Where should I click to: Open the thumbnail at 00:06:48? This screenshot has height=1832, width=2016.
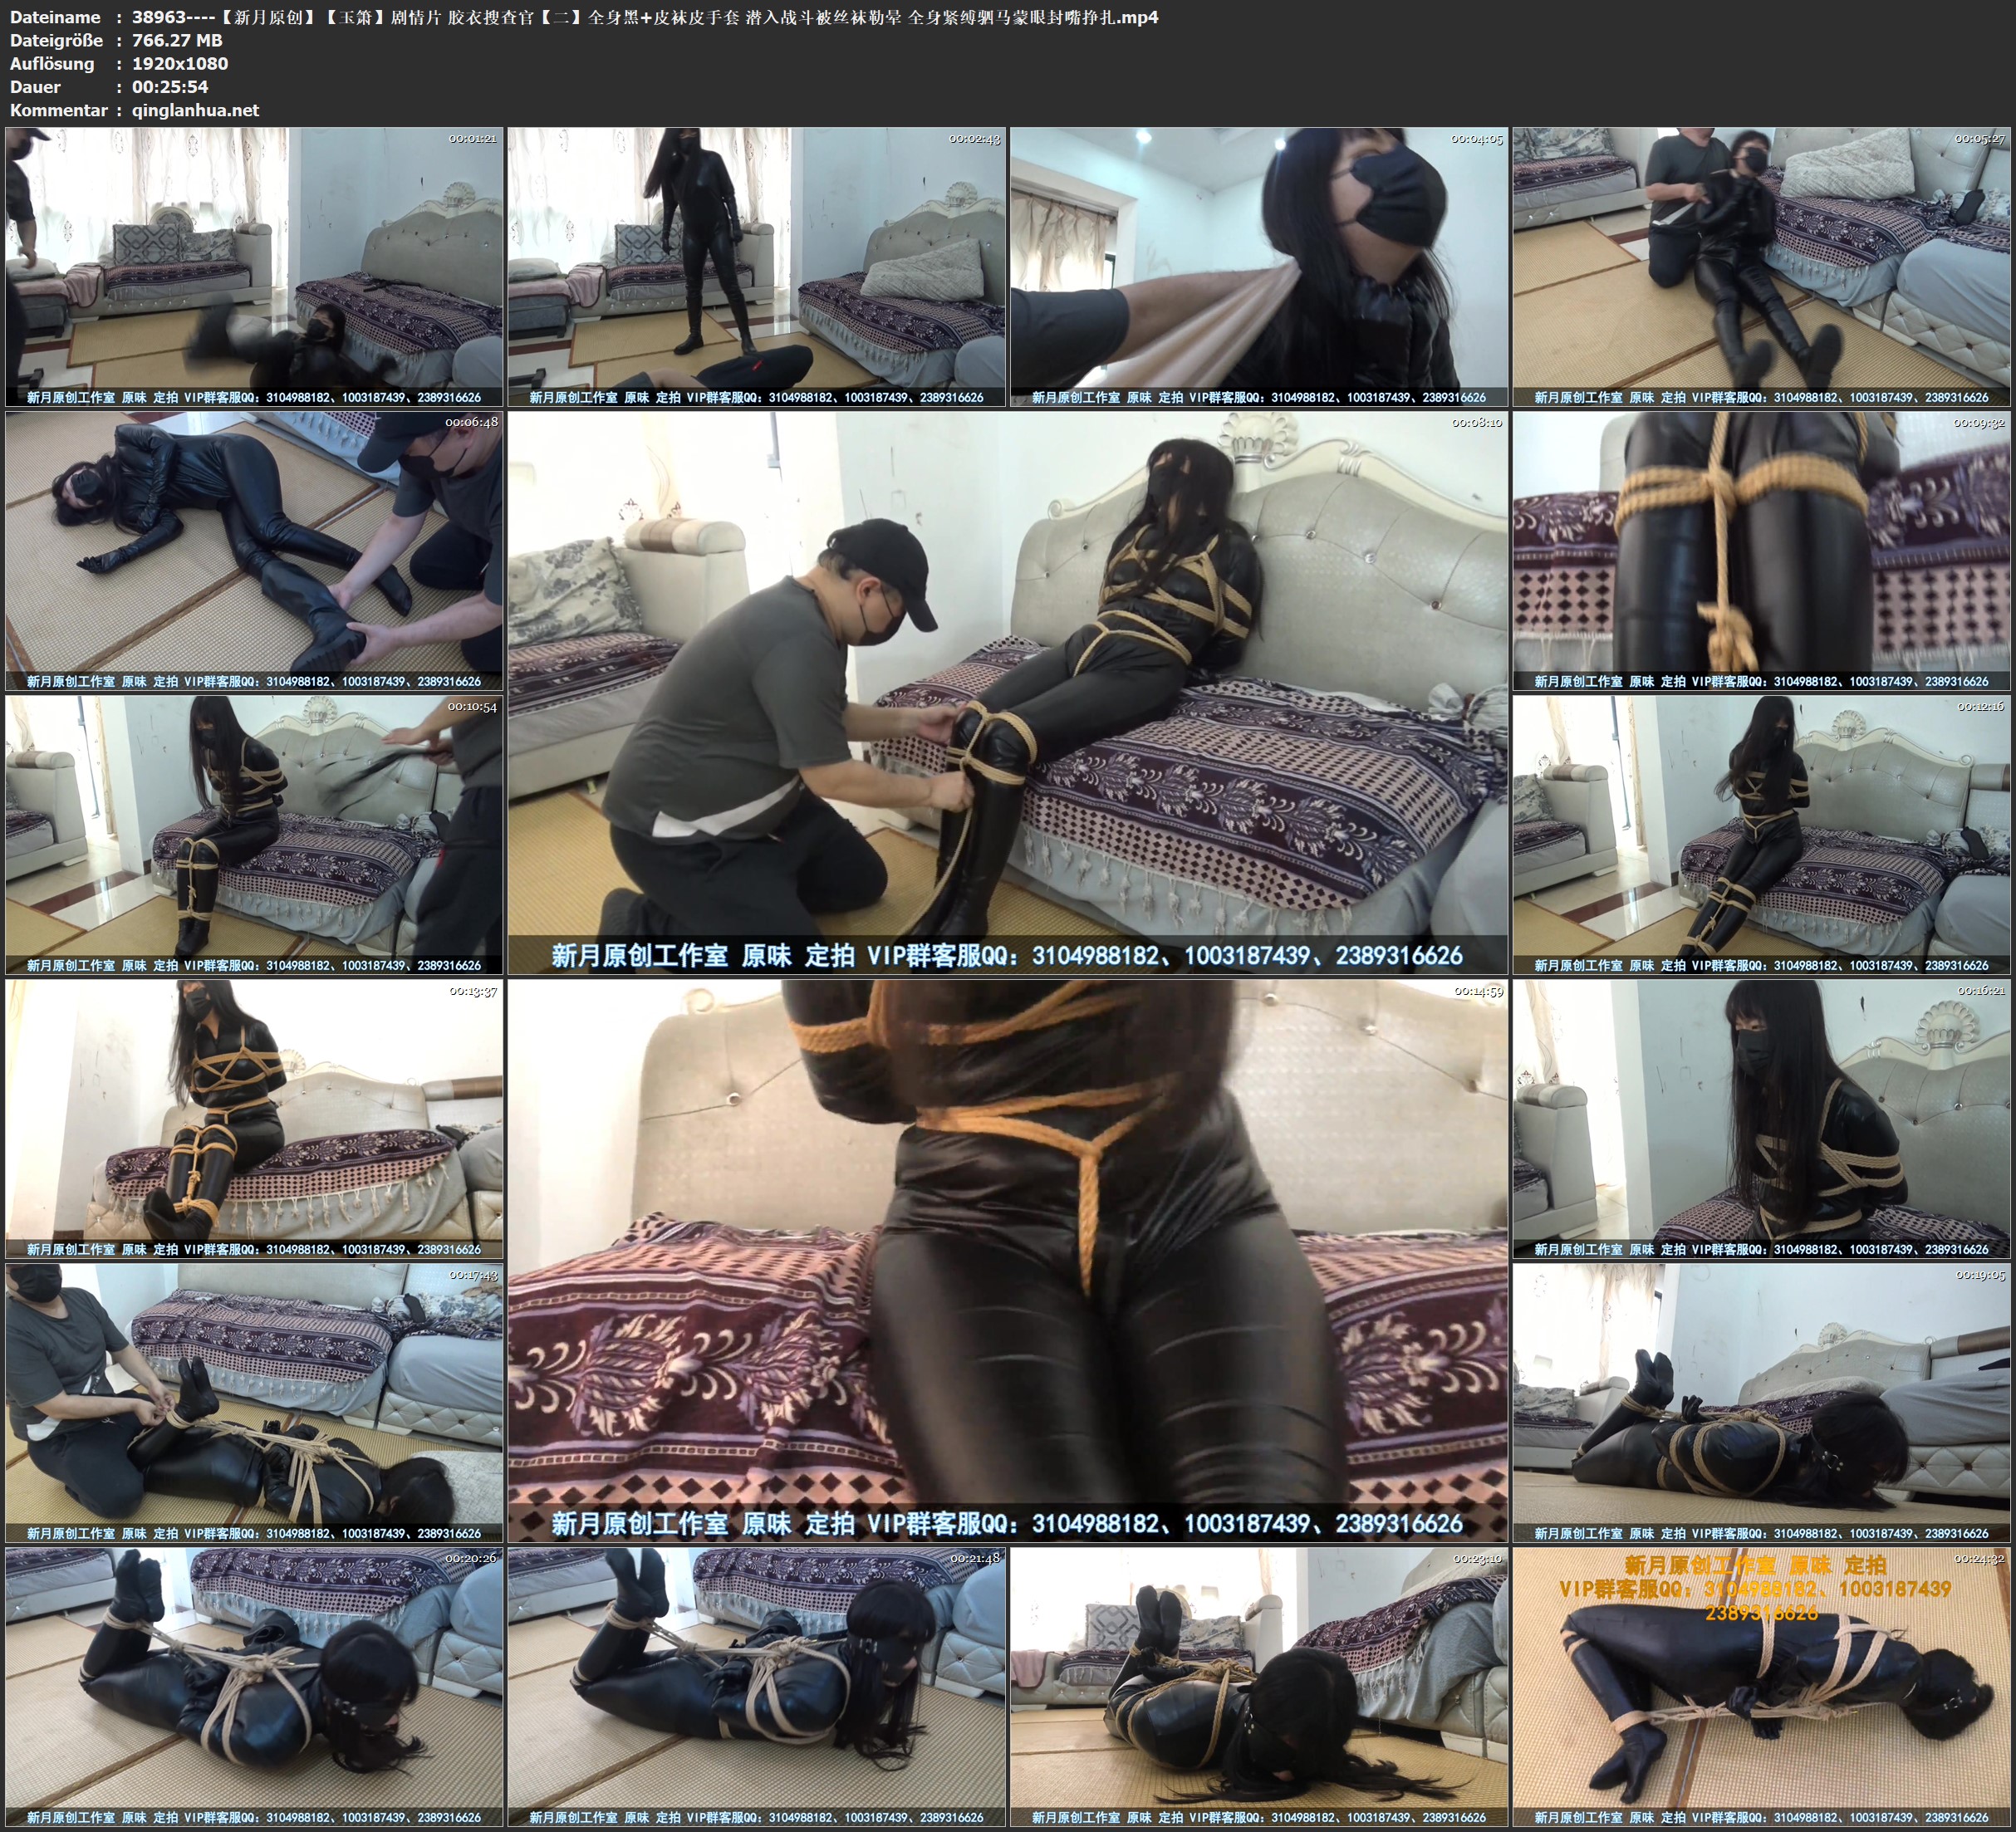click(254, 551)
